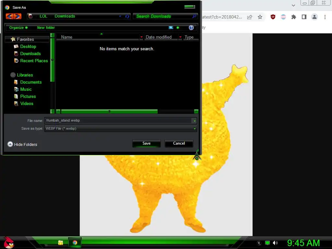This screenshot has width=332, height=249.
Task: Click the Cancel button
Action: tap(179, 143)
